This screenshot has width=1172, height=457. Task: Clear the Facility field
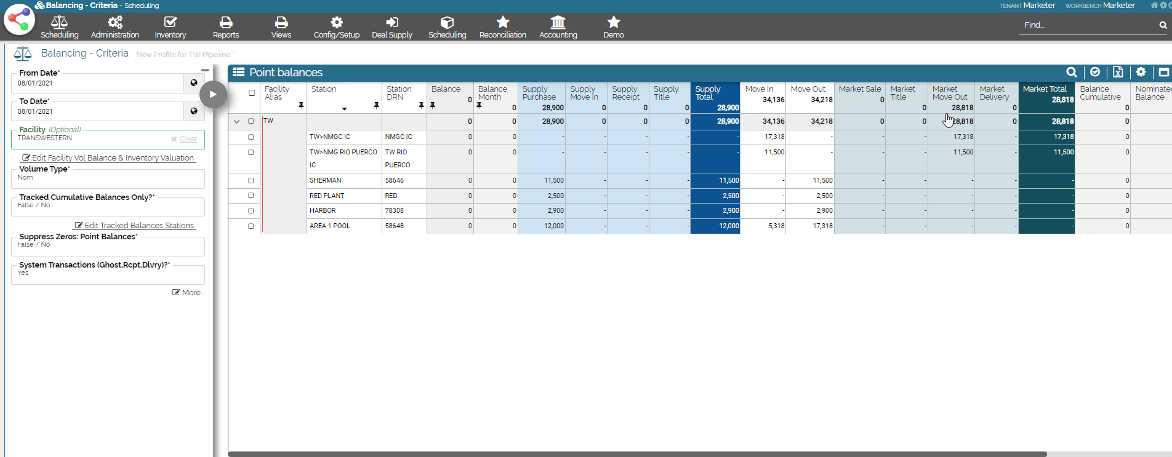coord(184,139)
